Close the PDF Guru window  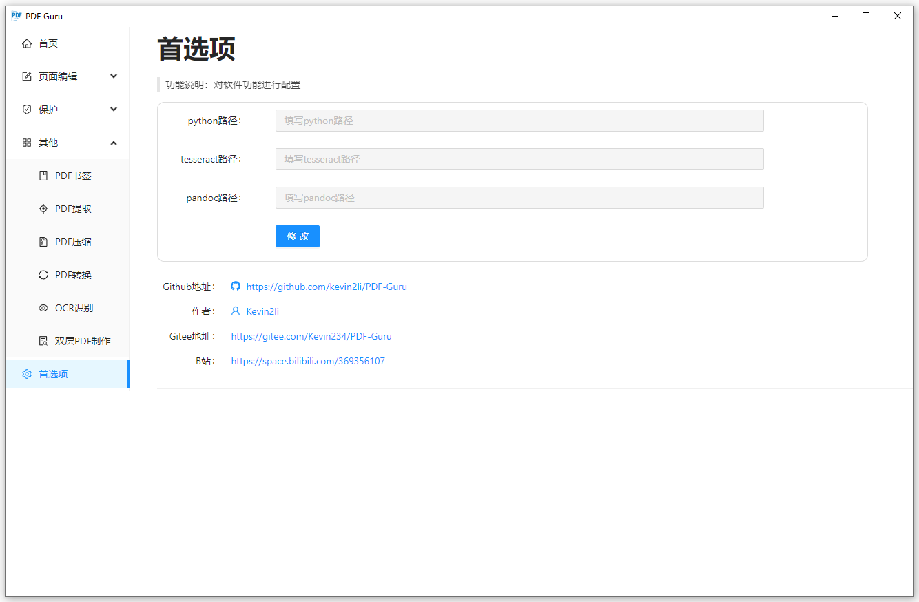(x=898, y=16)
